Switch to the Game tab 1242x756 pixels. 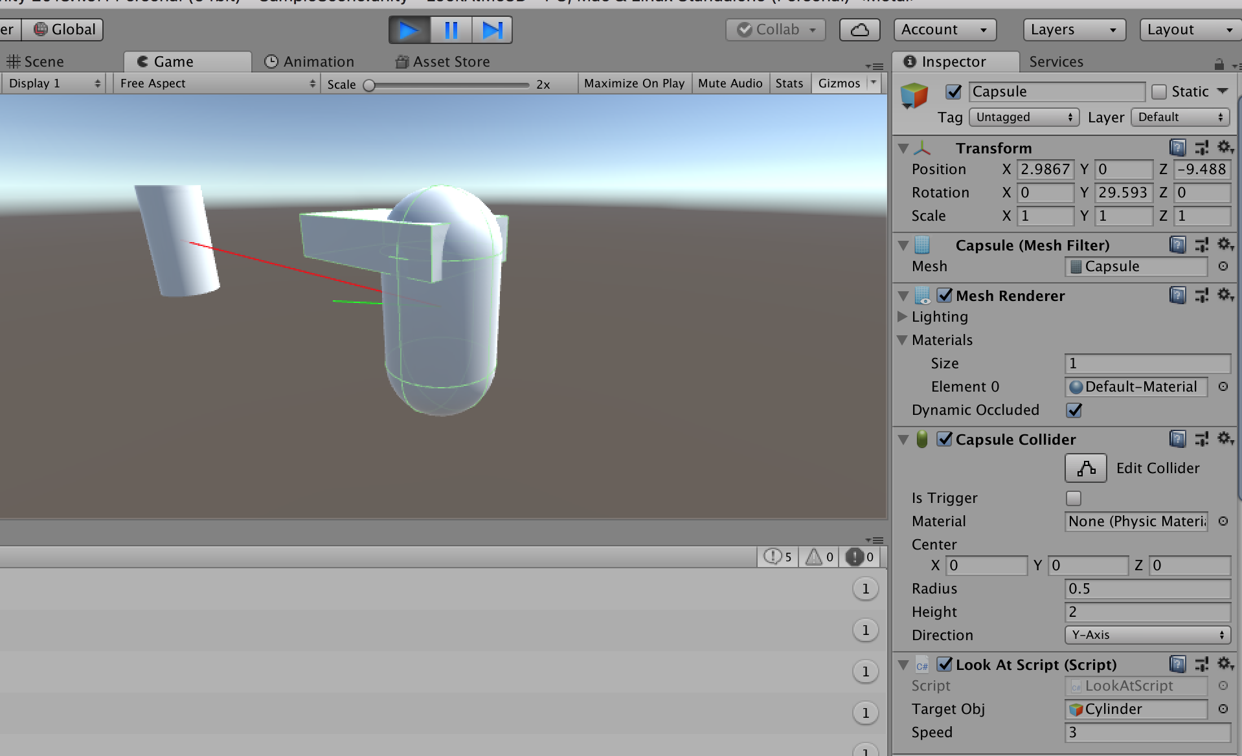[187, 61]
